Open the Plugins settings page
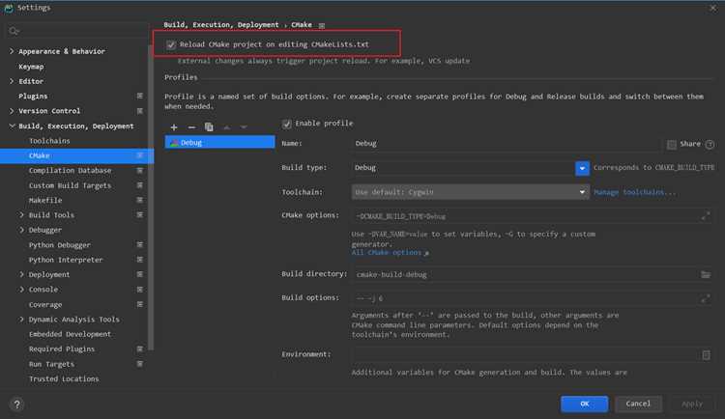Image resolution: width=725 pixels, height=419 pixels. click(x=33, y=97)
